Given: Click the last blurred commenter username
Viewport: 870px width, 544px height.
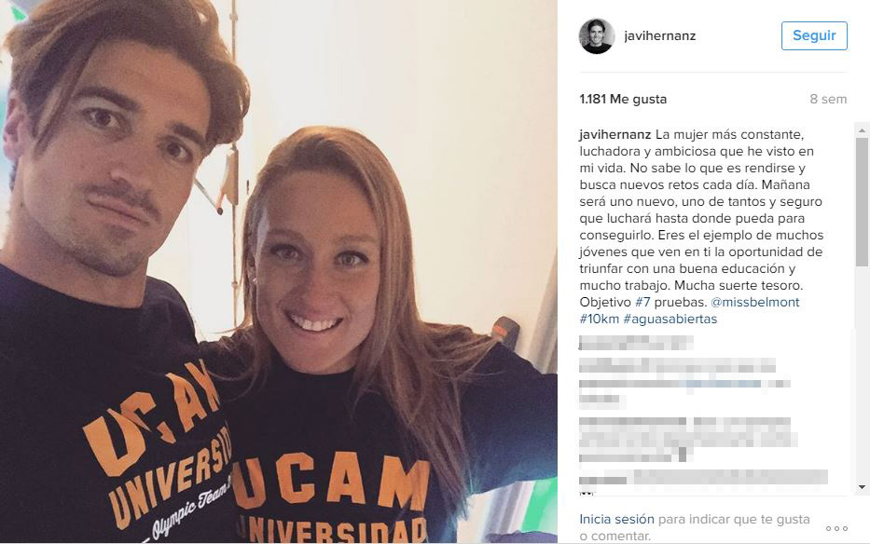Looking at the screenshot, I should pos(603,480).
